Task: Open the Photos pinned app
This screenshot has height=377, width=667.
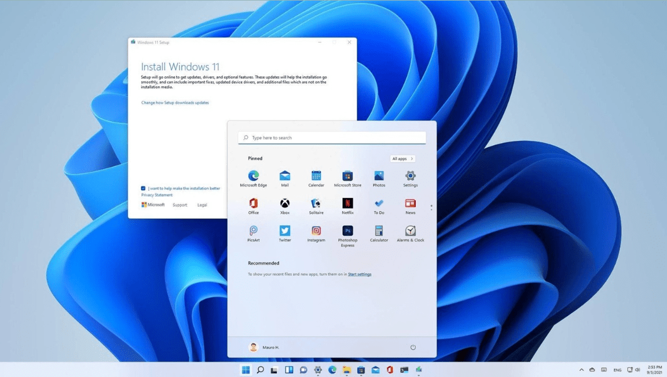Action: 379,179
